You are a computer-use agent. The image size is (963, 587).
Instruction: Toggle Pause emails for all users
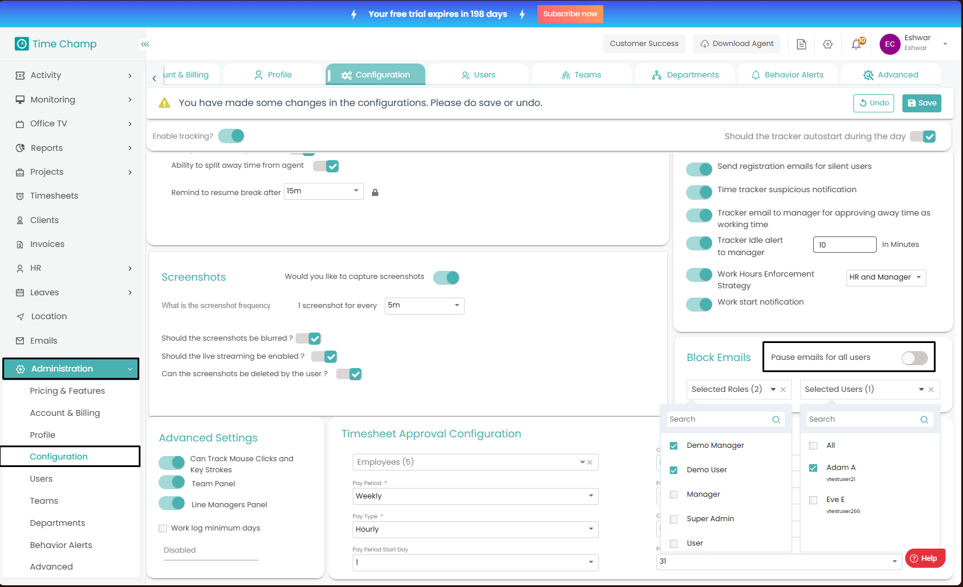914,358
